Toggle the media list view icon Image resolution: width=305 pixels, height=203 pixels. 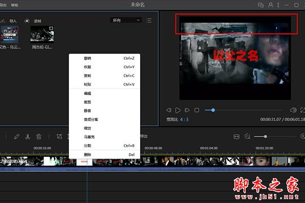click(x=149, y=20)
